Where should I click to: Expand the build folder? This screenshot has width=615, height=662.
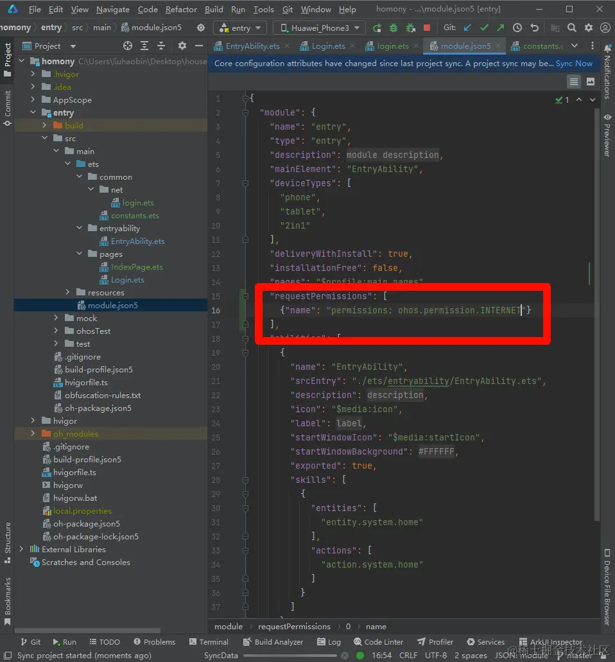[x=44, y=125]
